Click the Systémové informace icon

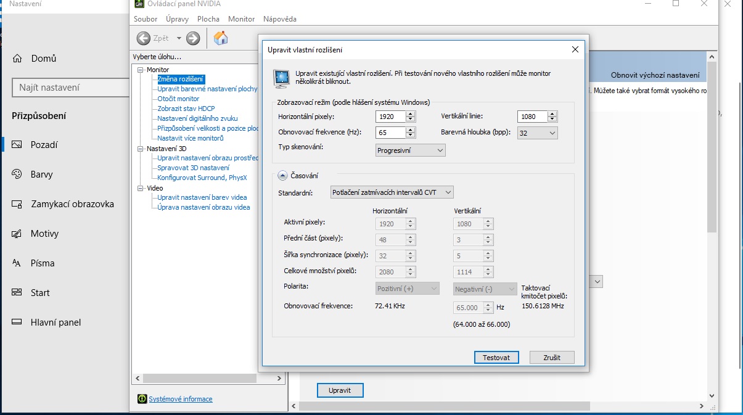click(142, 399)
